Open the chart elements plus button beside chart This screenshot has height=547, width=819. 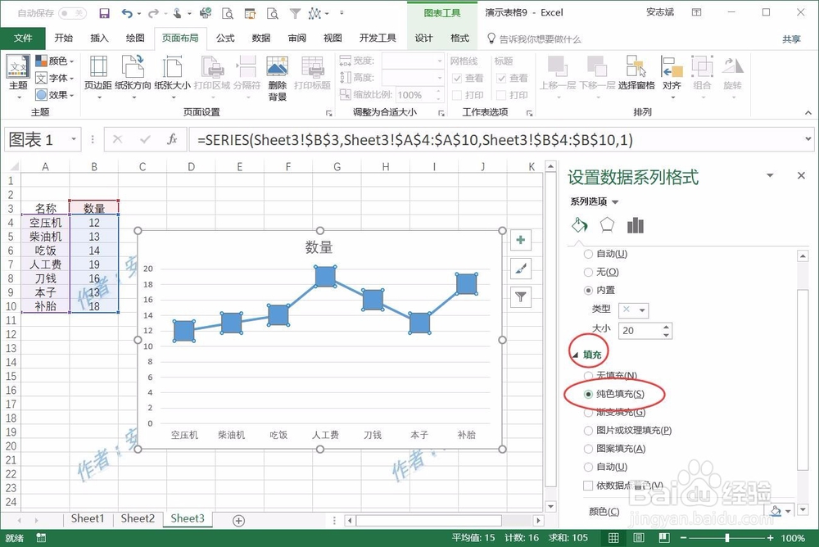521,240
